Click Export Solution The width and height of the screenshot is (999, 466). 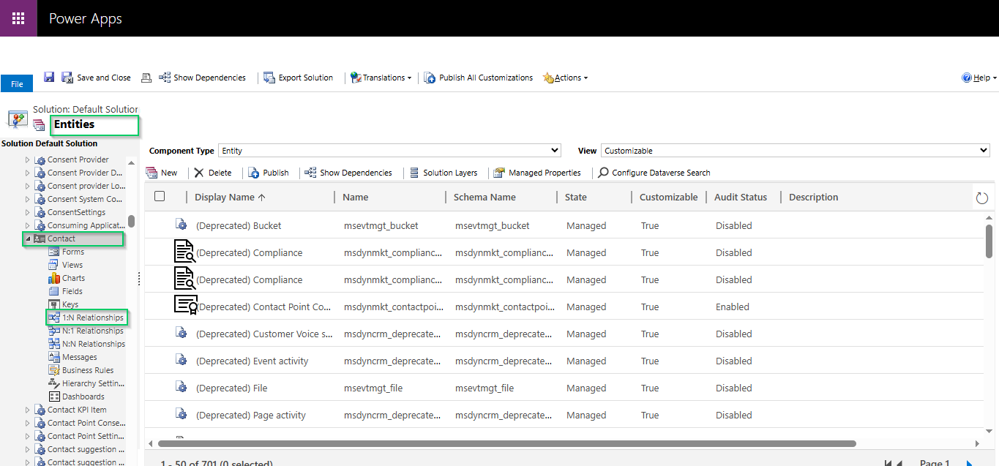[x=298, y=78]
